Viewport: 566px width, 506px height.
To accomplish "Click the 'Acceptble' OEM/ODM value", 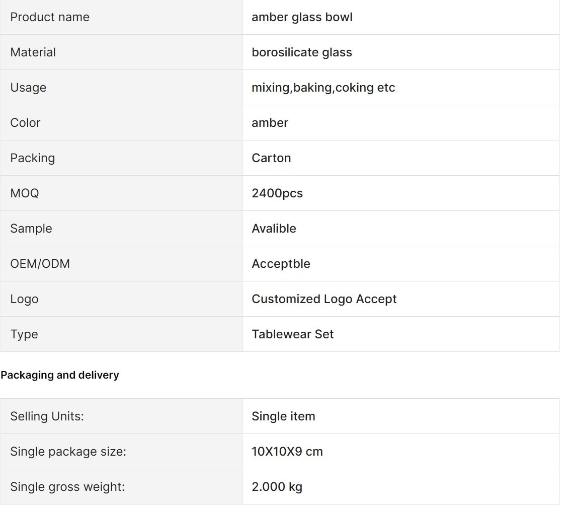I will coord(281,264).
